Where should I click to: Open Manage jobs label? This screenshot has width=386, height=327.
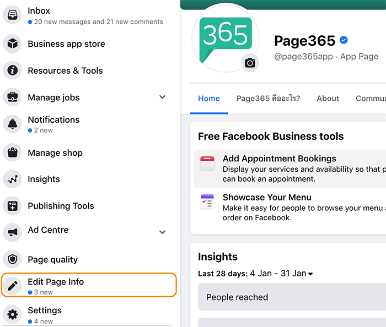pyautogui.click(x=53, y=97)
